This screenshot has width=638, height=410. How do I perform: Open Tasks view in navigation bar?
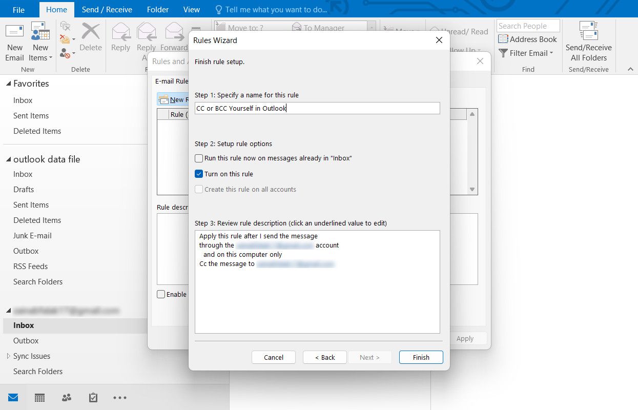93,398
